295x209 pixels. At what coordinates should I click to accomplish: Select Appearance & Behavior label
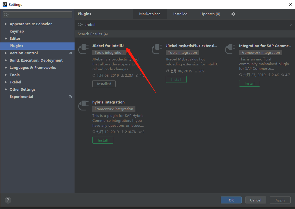click(x=31, y=24)
